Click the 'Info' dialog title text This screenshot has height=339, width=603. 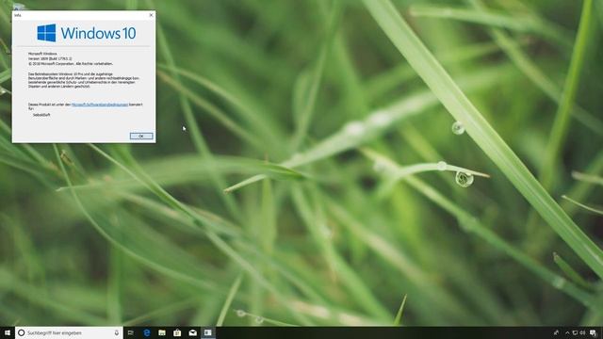point(17,15)
